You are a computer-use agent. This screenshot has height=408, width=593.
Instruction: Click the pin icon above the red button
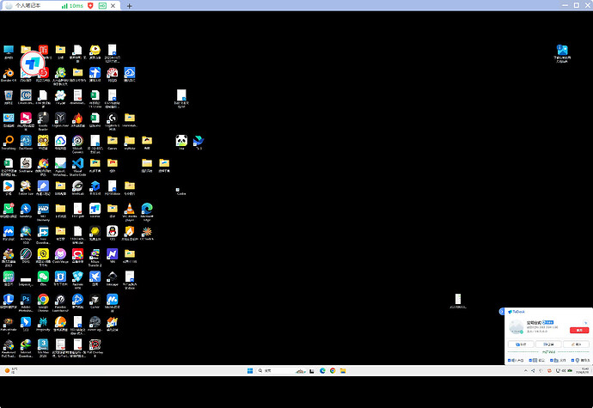585,323
